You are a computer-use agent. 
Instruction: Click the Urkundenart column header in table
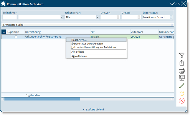(x=166, y=32)
